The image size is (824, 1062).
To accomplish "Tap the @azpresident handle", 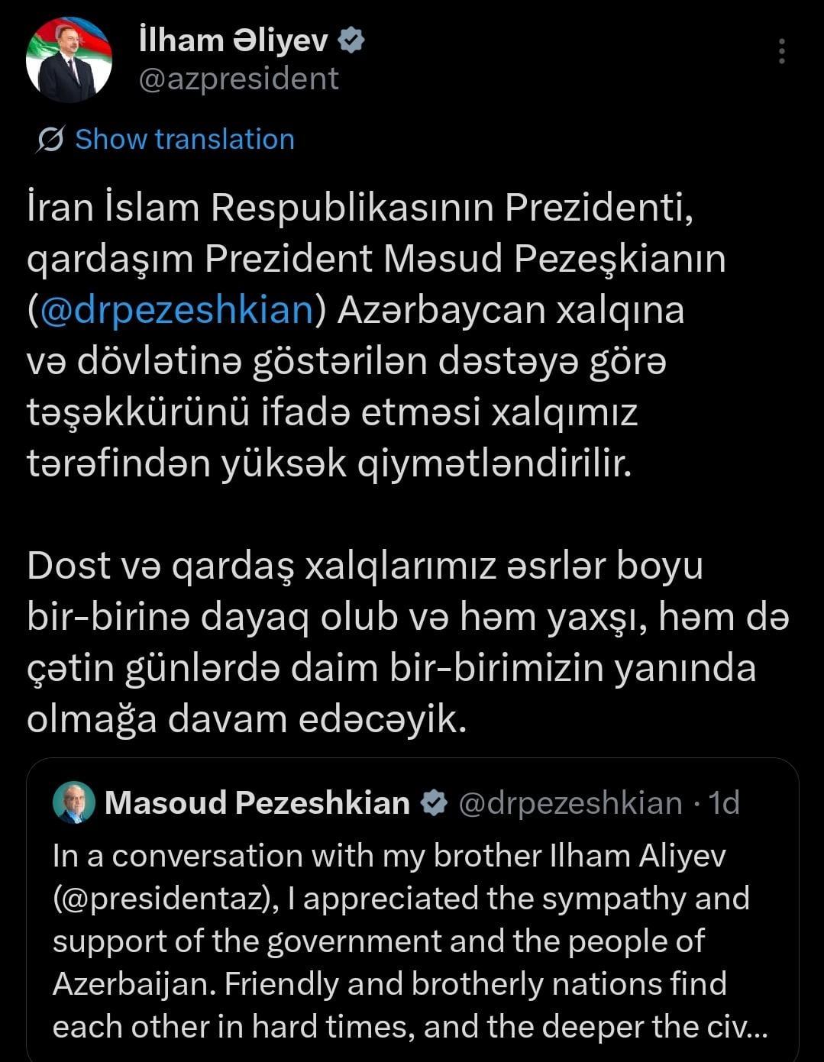I will [x=238, y=79].
